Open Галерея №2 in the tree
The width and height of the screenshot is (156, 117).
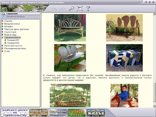coord(13,43)
